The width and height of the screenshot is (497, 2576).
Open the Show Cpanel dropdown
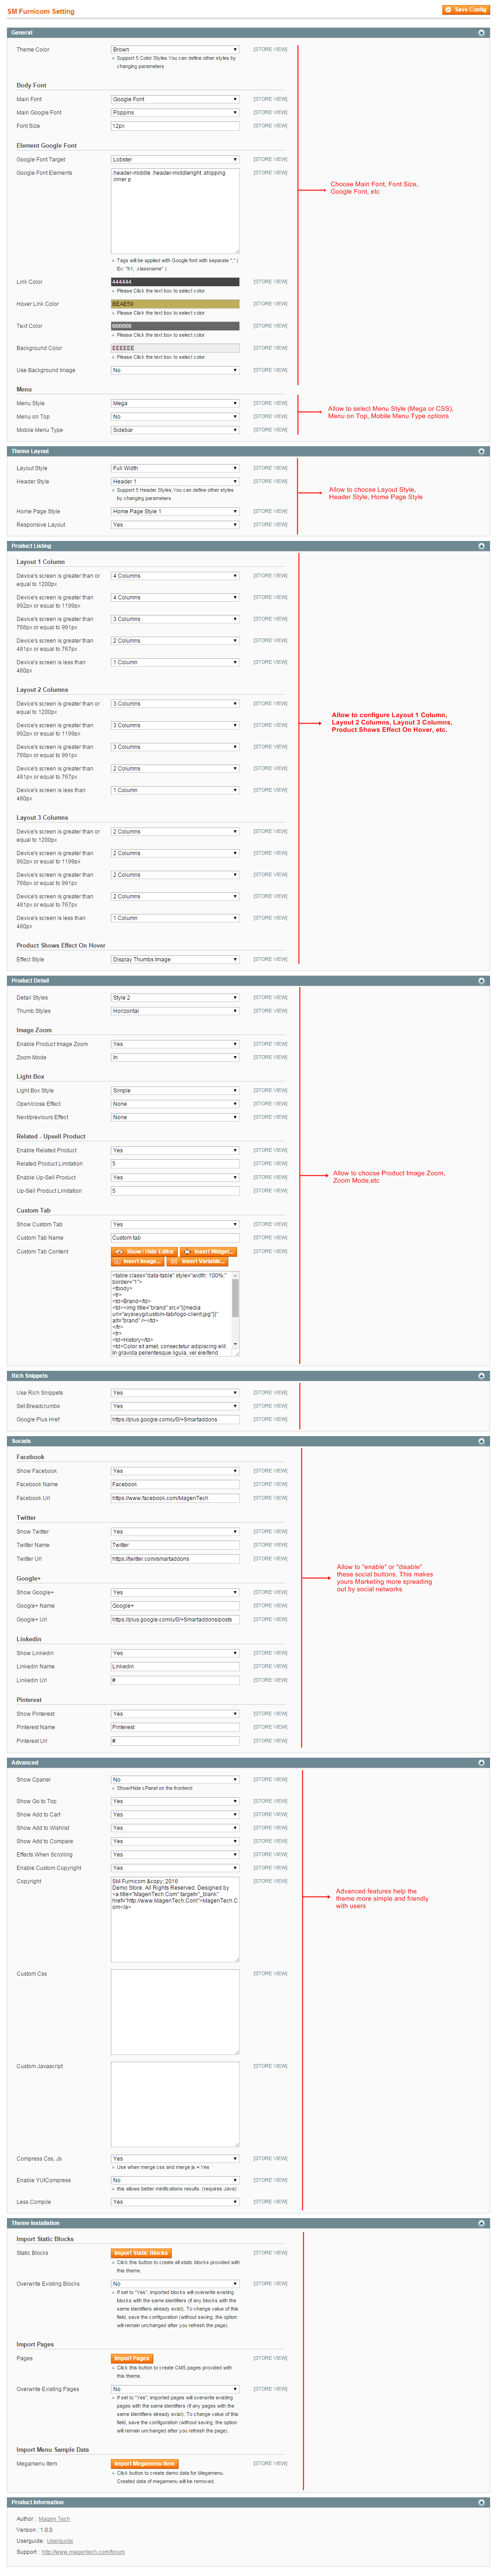pos(175,1780)
